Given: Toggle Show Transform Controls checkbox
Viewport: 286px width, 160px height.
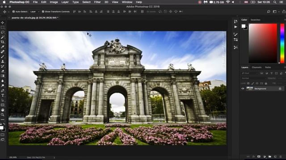Looking at the screenshot, I should click(43, 12).
